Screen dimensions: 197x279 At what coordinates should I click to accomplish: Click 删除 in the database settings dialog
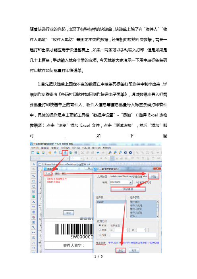click(64, 174)
